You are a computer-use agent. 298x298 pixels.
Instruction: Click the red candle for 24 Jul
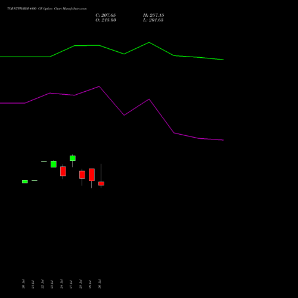coord(63,171)
